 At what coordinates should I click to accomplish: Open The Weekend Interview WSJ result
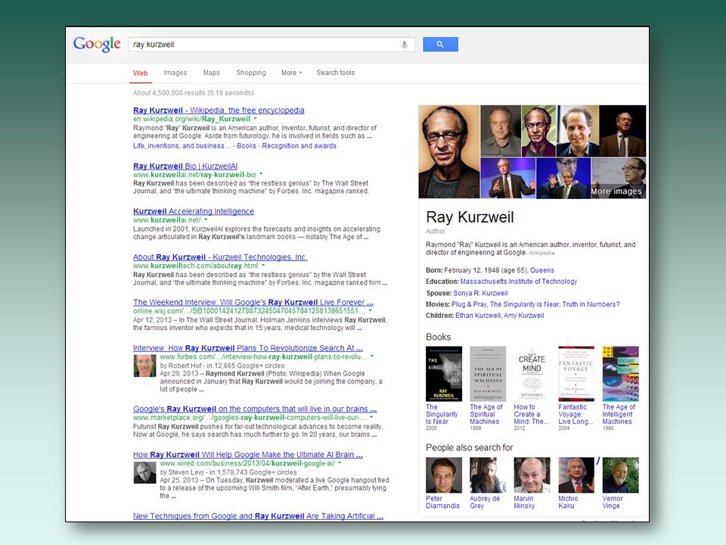click(253, 302)
